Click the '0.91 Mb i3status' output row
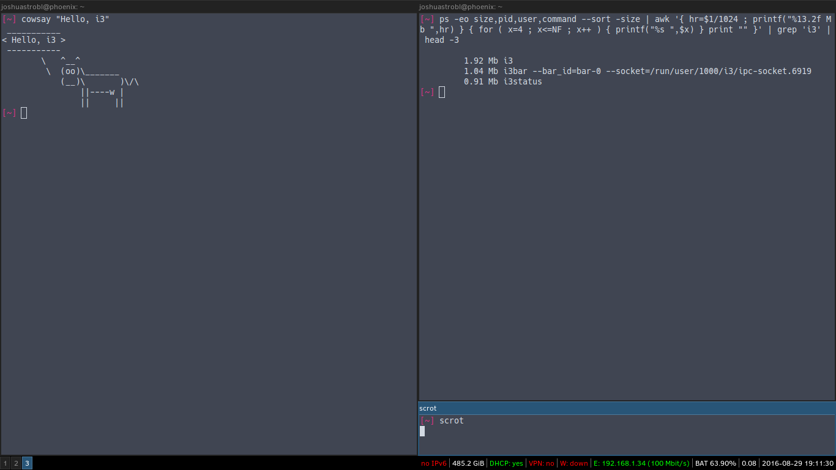The width and height of the screenshot is (836, 470). click(x=502, y=81)
